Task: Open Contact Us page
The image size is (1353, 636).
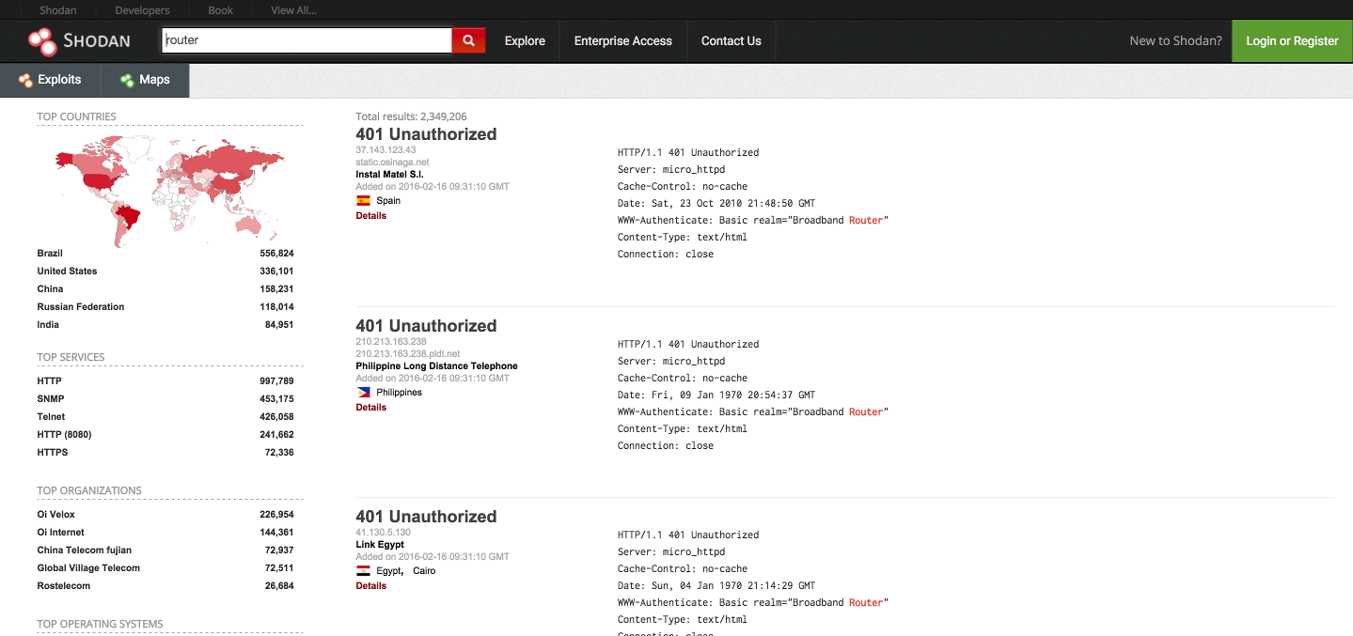Action: tap(732, 40)
